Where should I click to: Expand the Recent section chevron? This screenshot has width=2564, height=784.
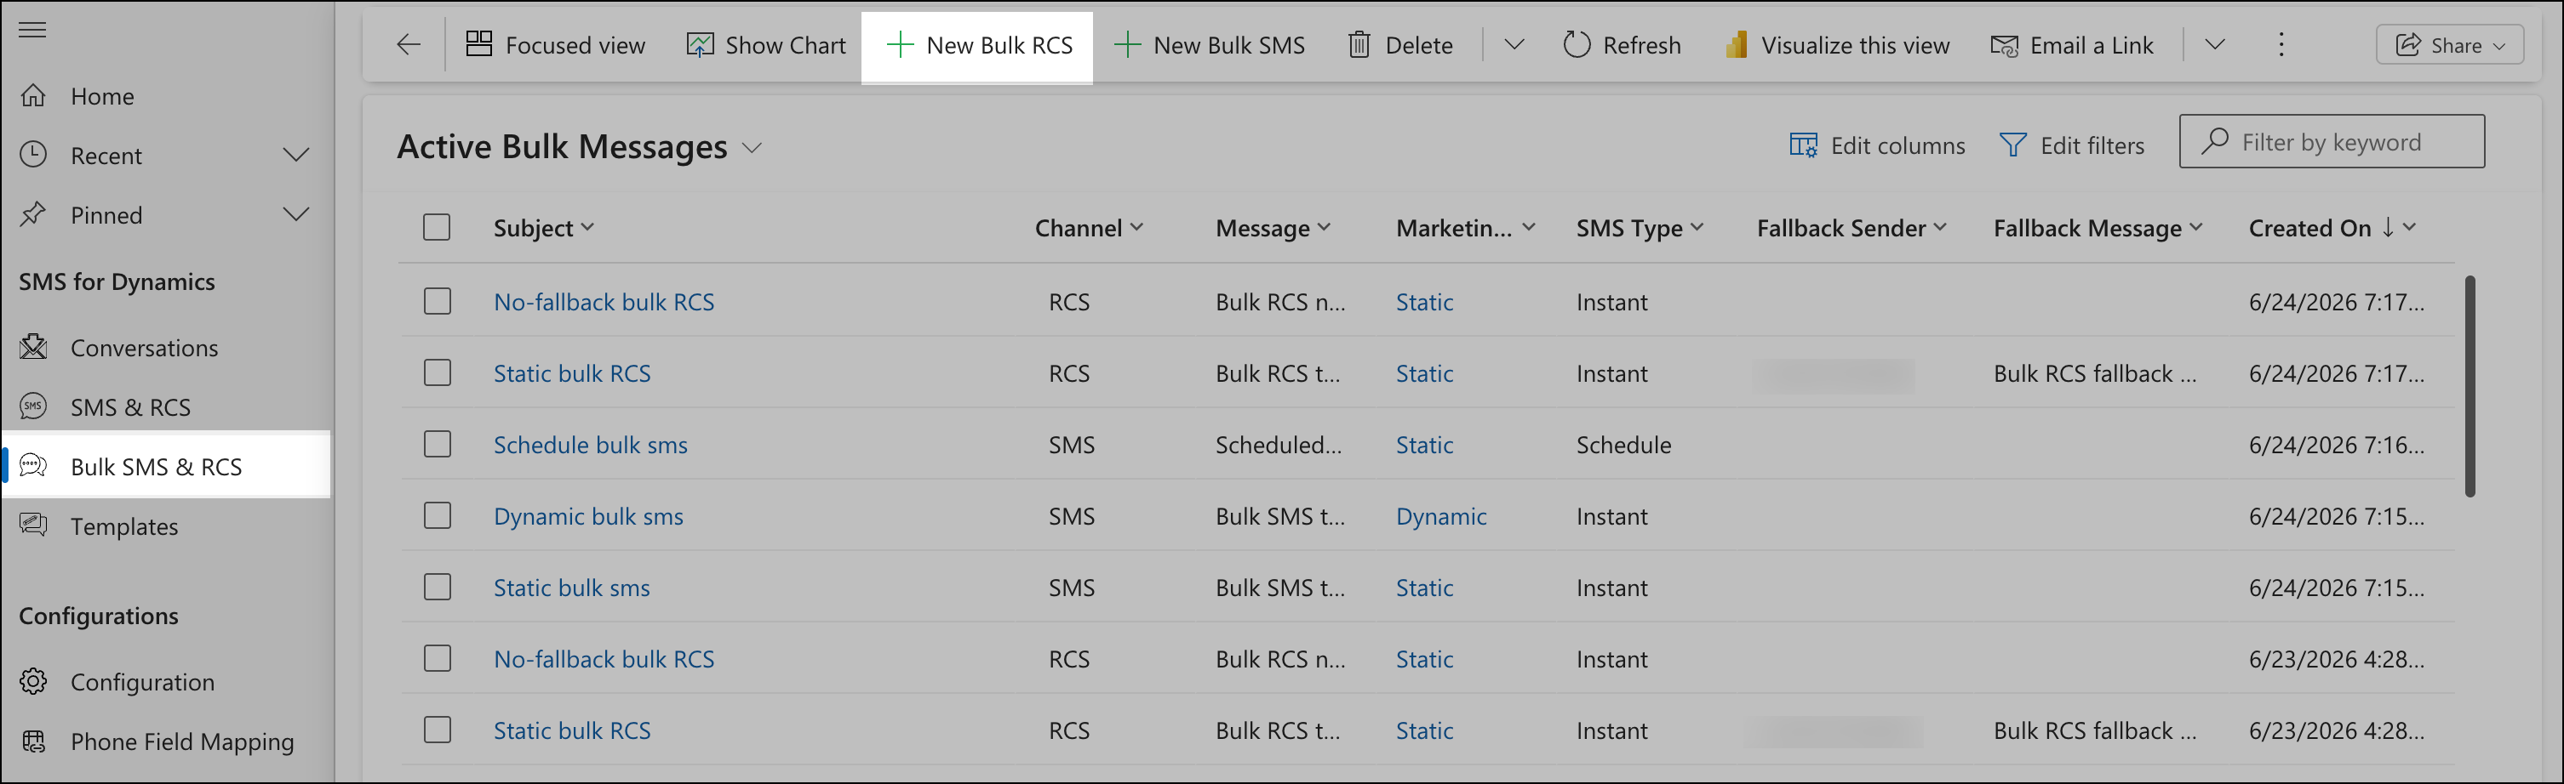295,155
